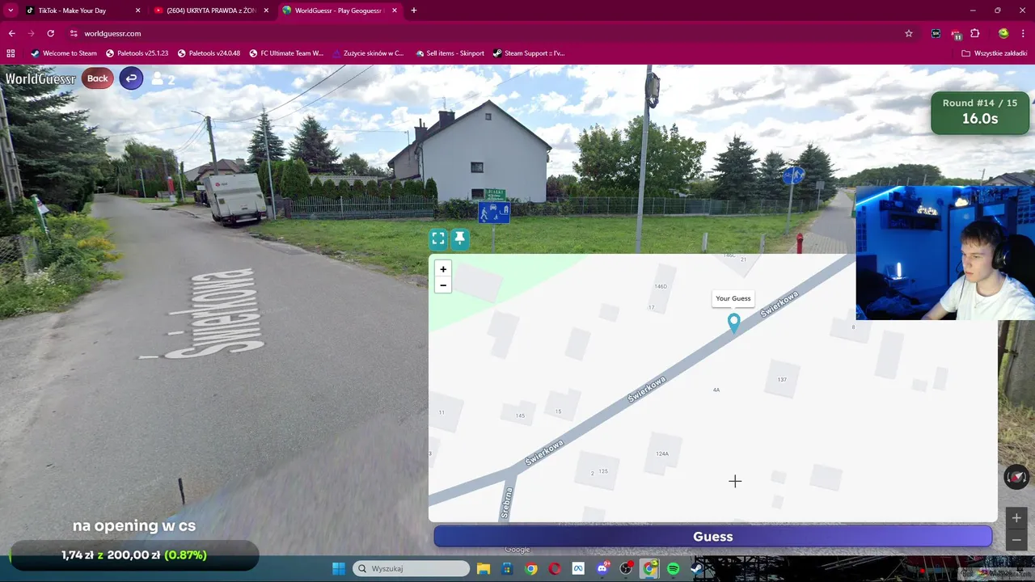Screen dimensions: 1035x582
Task: Reload the page
Action: 50,33
